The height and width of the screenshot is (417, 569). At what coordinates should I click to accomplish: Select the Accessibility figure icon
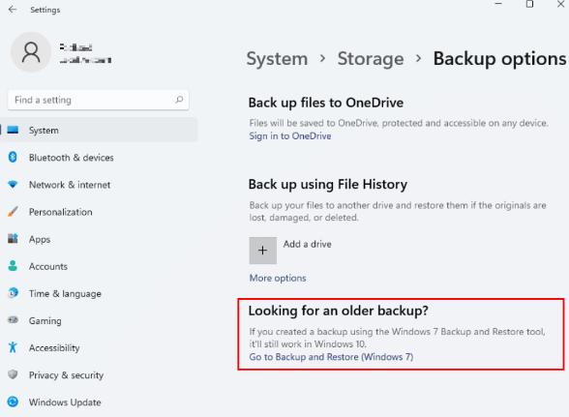coord(13,347)
